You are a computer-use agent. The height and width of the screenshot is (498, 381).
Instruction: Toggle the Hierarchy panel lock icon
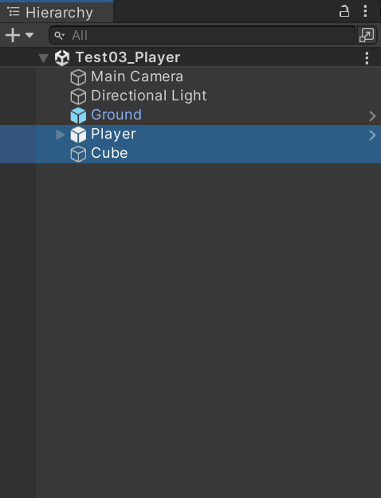tap(344, 11)
